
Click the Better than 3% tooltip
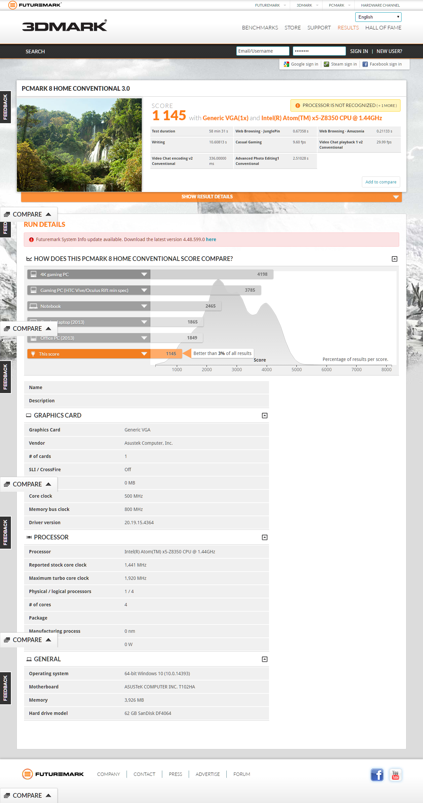(222, 353)
